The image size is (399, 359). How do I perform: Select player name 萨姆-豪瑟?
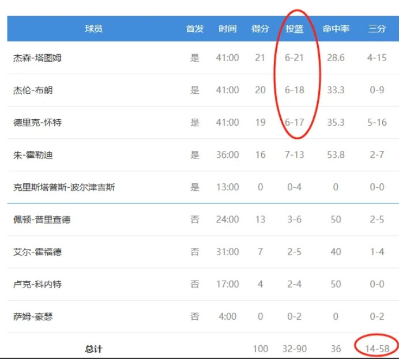click(33, 316)
